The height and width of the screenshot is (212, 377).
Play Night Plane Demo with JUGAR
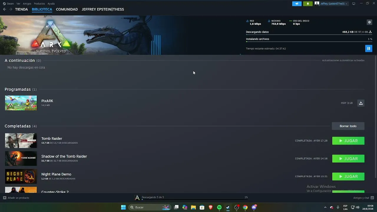click(348, 176)
